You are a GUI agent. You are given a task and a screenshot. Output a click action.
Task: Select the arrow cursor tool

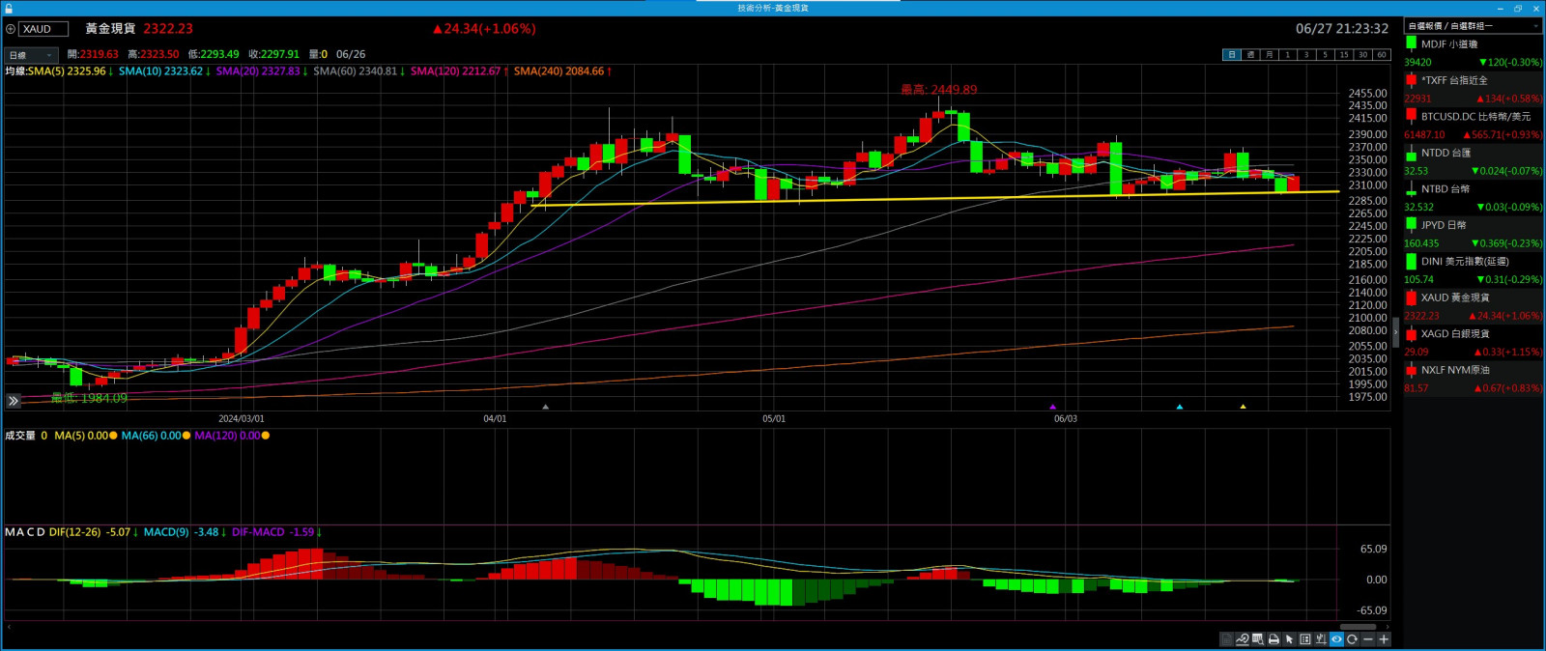(x=1289, y=639)
